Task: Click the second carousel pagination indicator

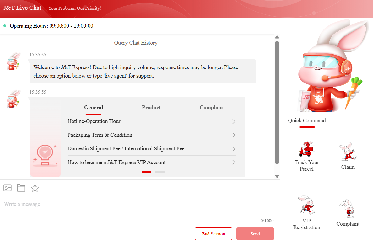Action: (160, 172)
